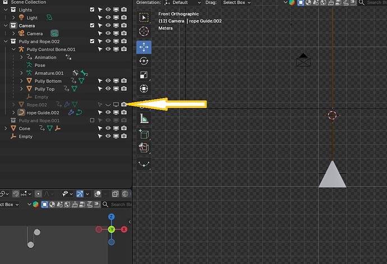The width and height of the screenshot is (387, 264).
Task: Click the X axis on navigation gizmo
Action: click(124, 229)
